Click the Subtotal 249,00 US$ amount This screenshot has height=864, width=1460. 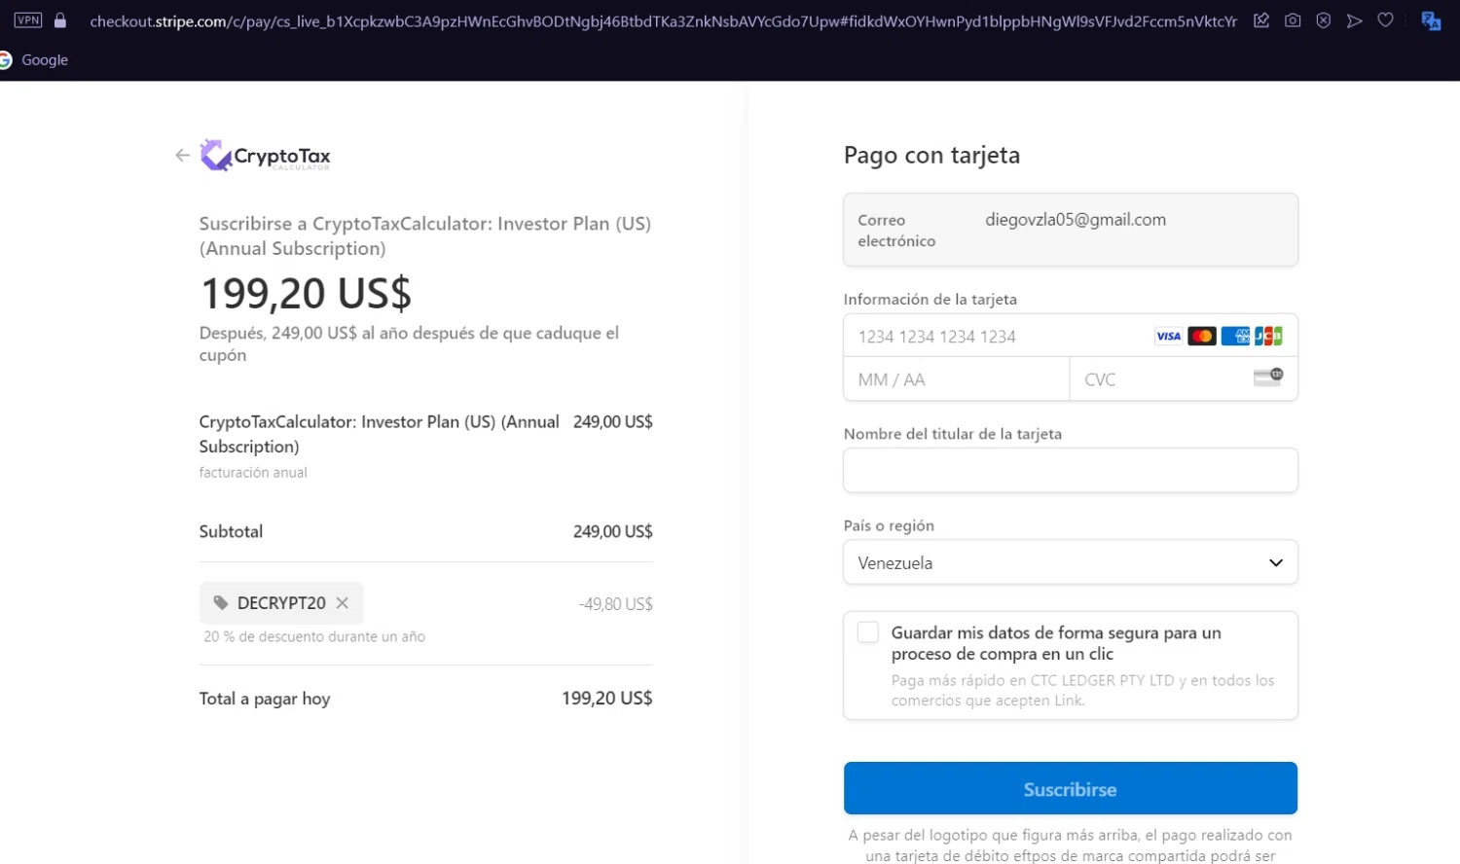612,531
